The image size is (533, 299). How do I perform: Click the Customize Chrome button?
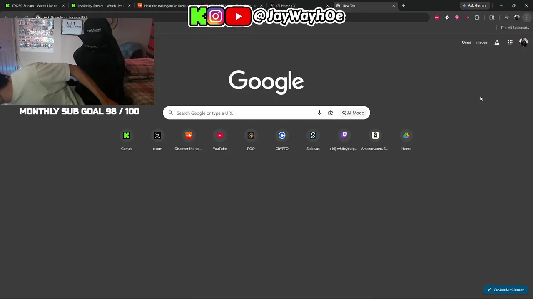(x=506, y=290)
